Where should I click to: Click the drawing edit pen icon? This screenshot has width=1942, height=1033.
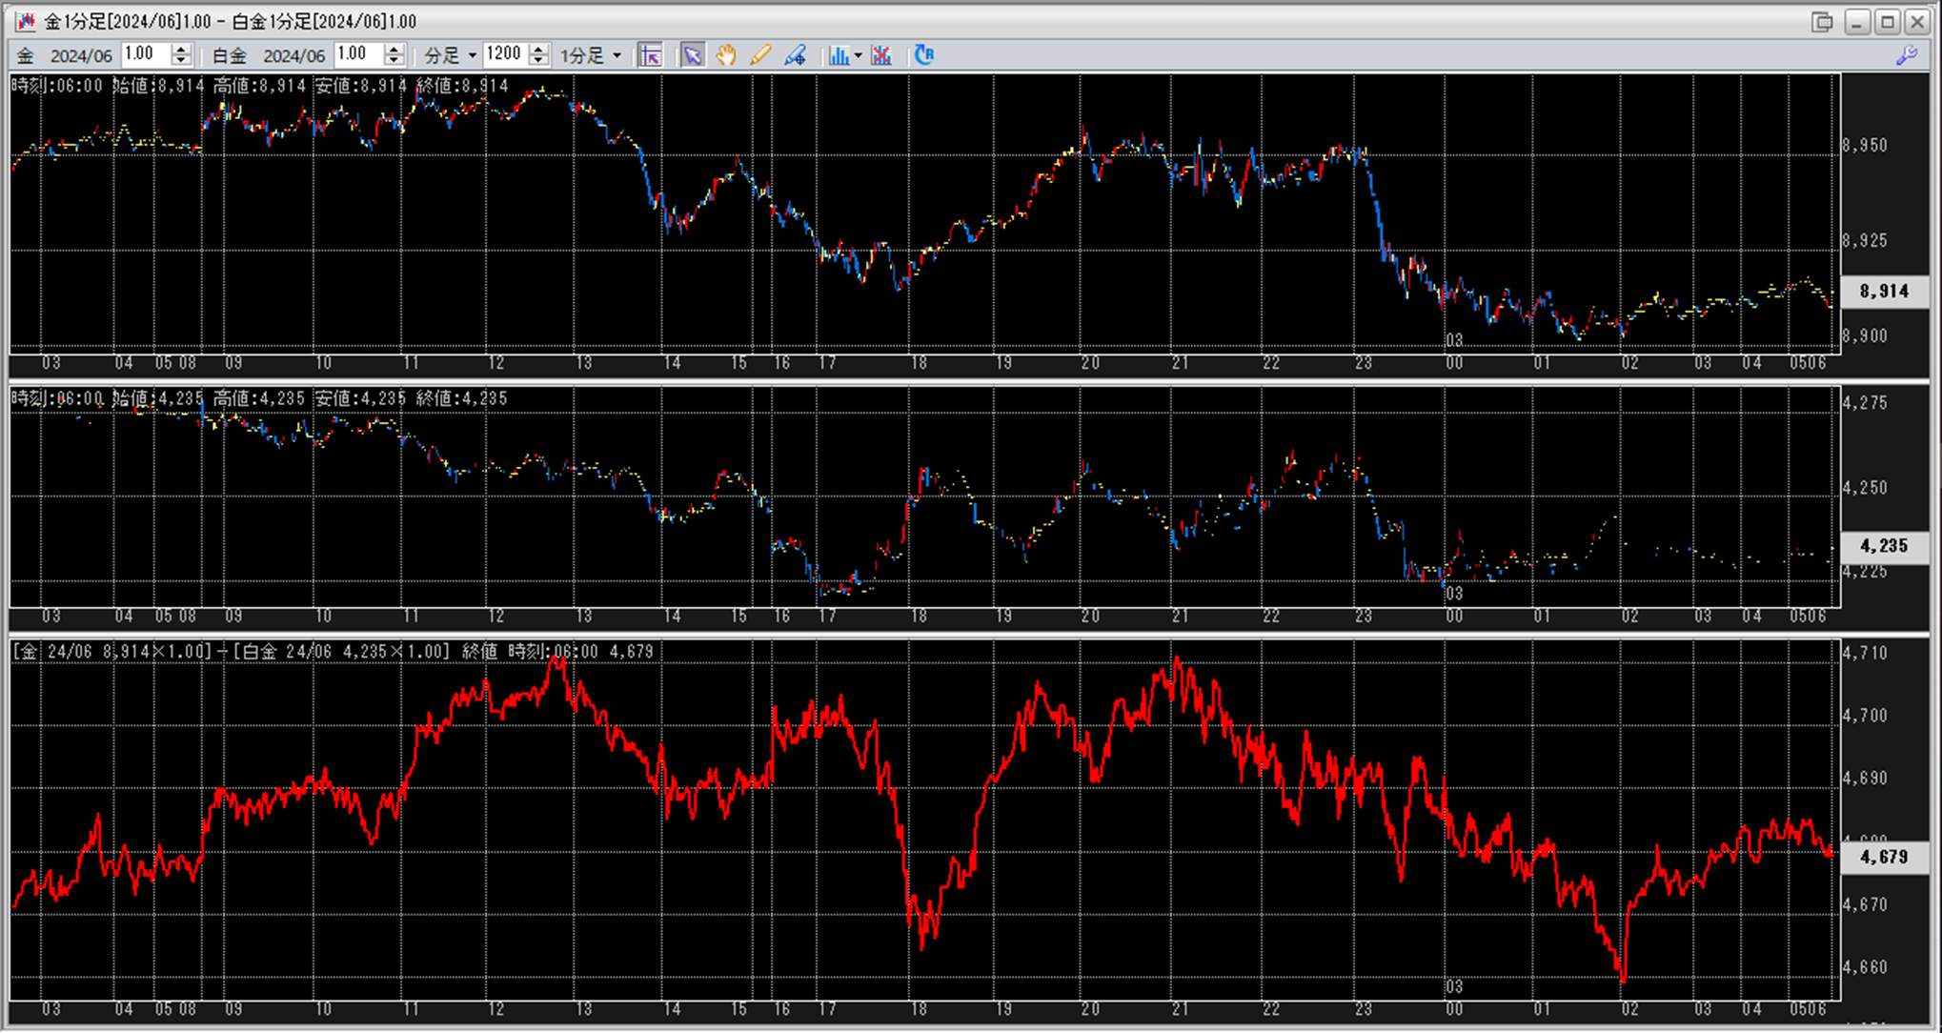click(x=795, y=55)
